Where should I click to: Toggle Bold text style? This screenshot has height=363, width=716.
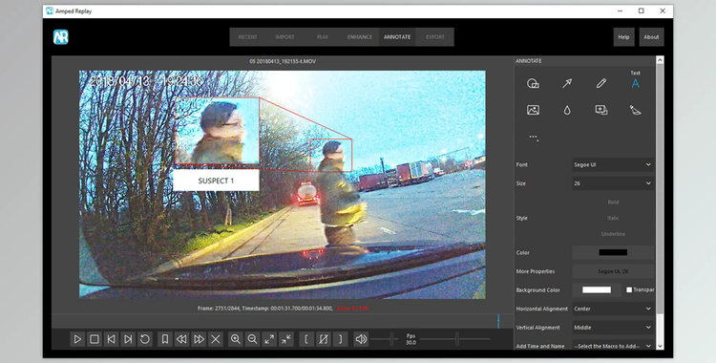point(613,203)
